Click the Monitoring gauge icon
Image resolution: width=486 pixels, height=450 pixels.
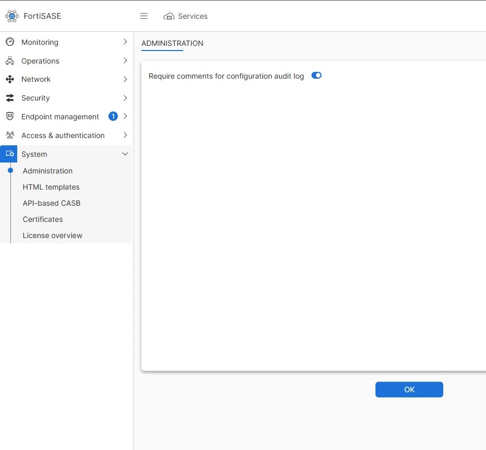point(10,42)
